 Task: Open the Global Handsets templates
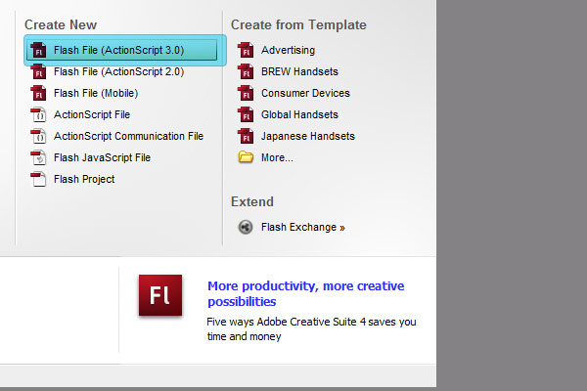[x=299, y=114]
